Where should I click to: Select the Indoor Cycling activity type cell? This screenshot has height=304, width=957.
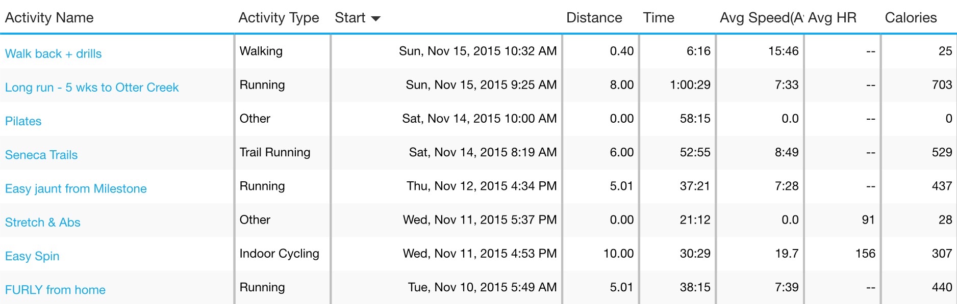280,254
